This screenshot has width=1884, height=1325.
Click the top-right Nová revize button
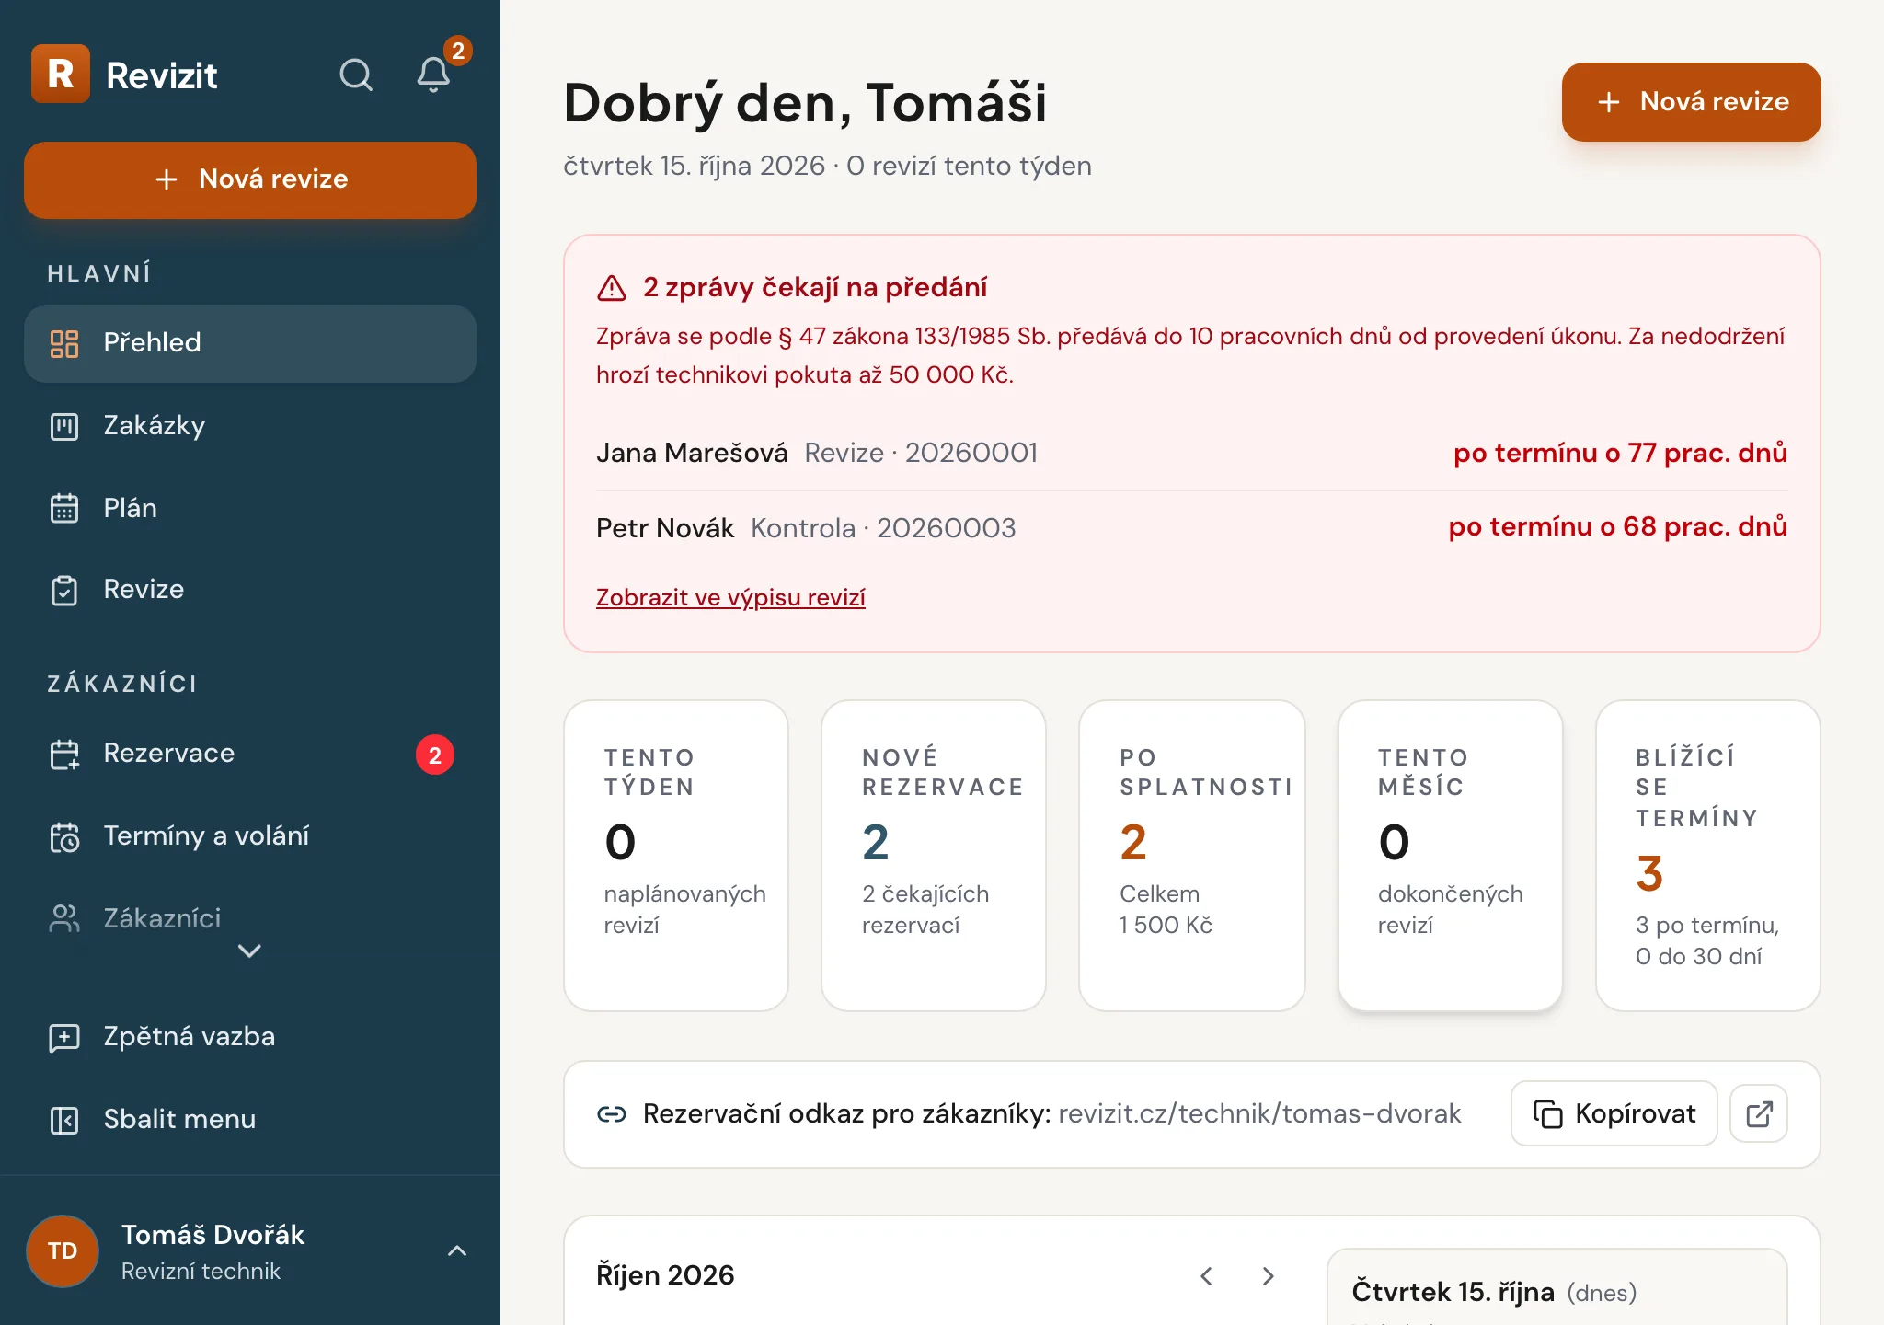click(x=1691, y=102)
